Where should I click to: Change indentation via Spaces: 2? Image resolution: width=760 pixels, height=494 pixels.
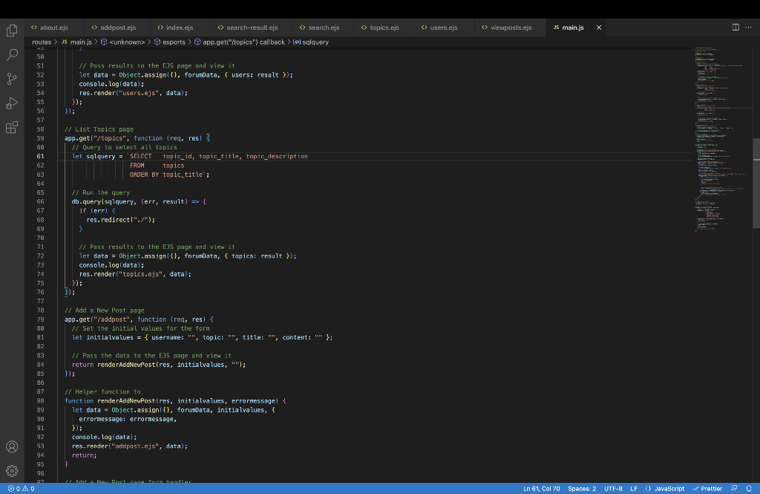pyautogui.click(x=583, y=489)
